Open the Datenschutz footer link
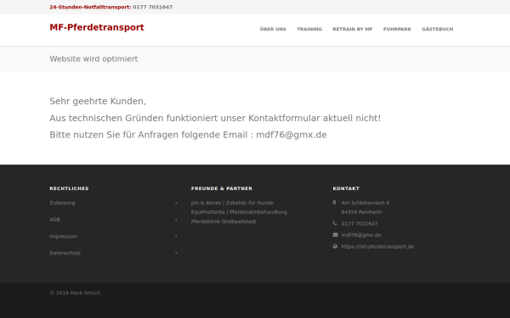The image size is (510, 318). pos(65,253)
